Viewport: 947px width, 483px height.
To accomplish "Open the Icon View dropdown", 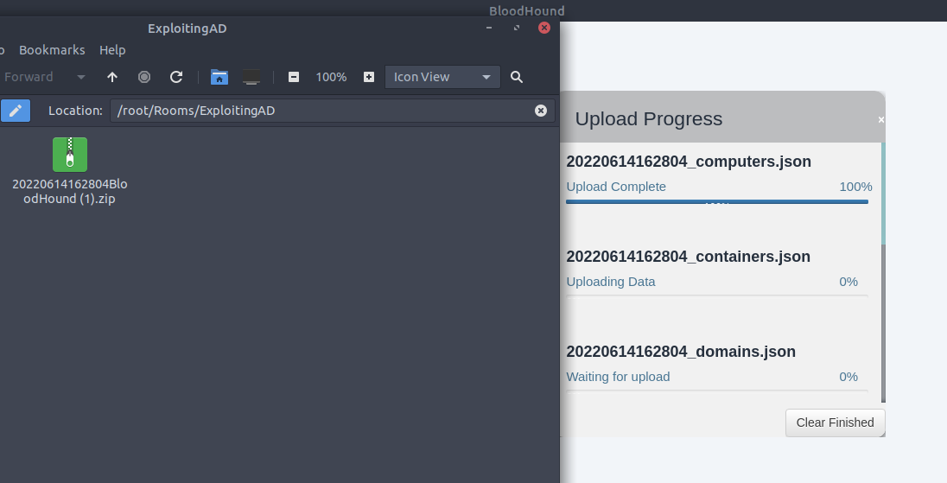I will tap(442, 77).
